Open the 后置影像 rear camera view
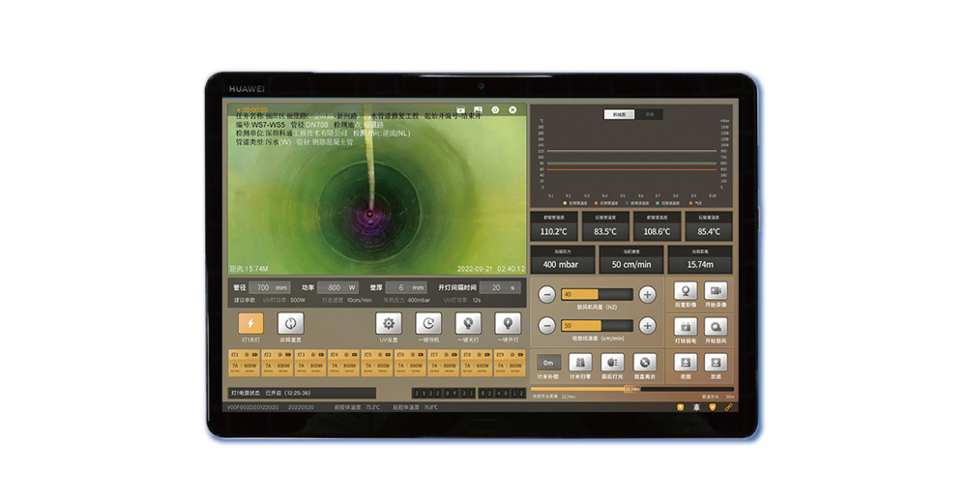Screen dimensions: 967x503 (x=685, y=291)
